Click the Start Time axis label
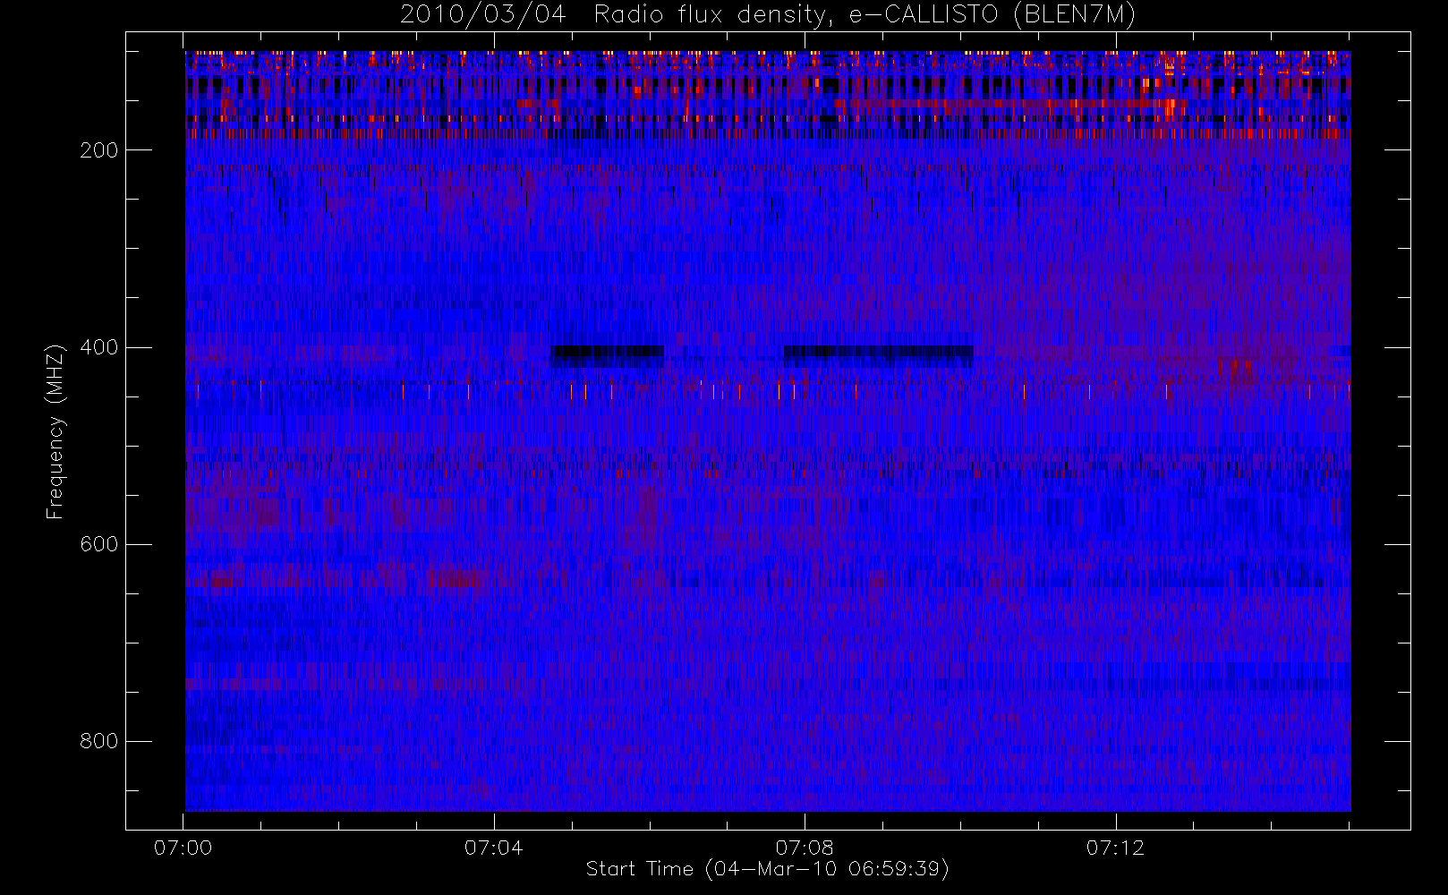This screenshot has height=895, width=1448. (767, 868)
